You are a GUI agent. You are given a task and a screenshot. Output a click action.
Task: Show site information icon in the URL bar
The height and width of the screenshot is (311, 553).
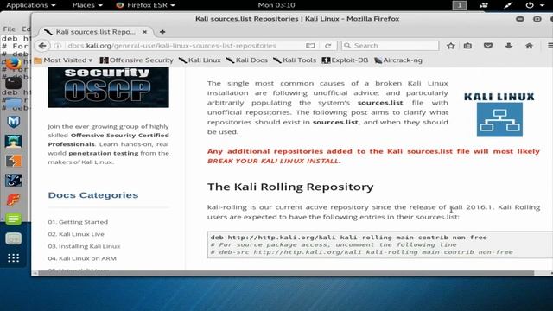pyautogui.click(x=58, y=46)
